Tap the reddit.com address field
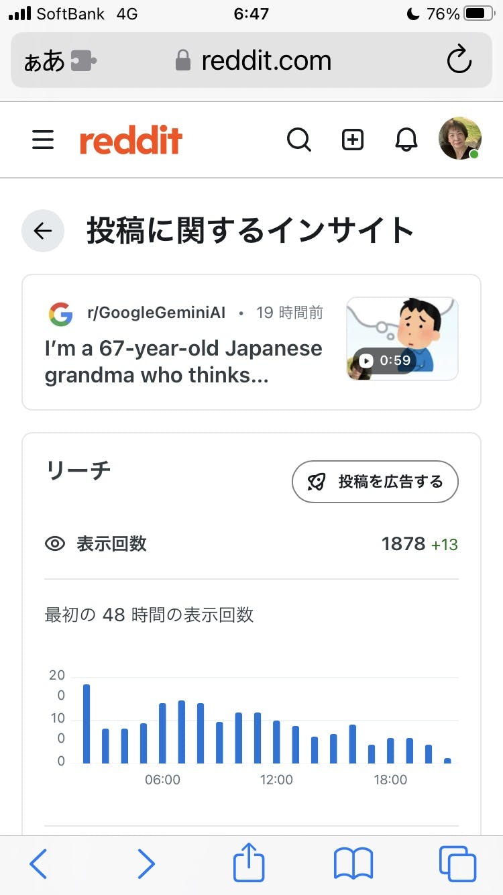The width and height of the screenshot is (503, 895). point(266,61)
